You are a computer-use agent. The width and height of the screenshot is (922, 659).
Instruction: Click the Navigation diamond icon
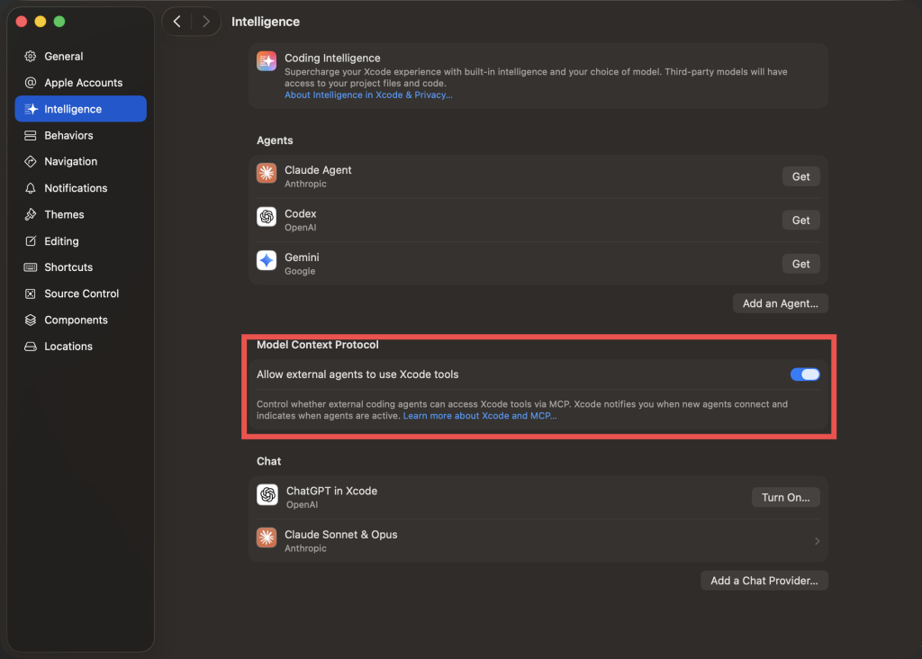point(31,162)
